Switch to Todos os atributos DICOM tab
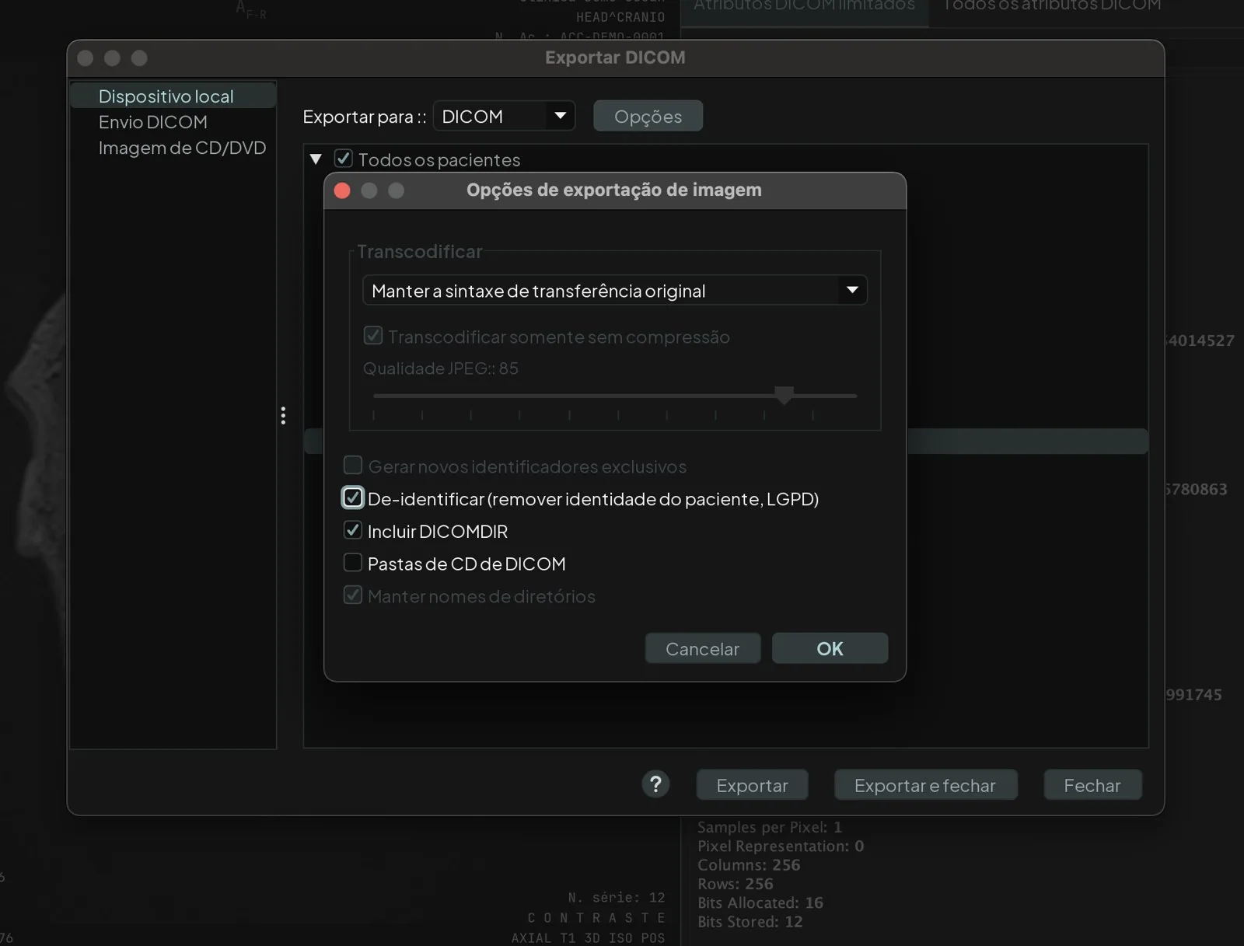 pyautogui.click(x=1052, y=8)
